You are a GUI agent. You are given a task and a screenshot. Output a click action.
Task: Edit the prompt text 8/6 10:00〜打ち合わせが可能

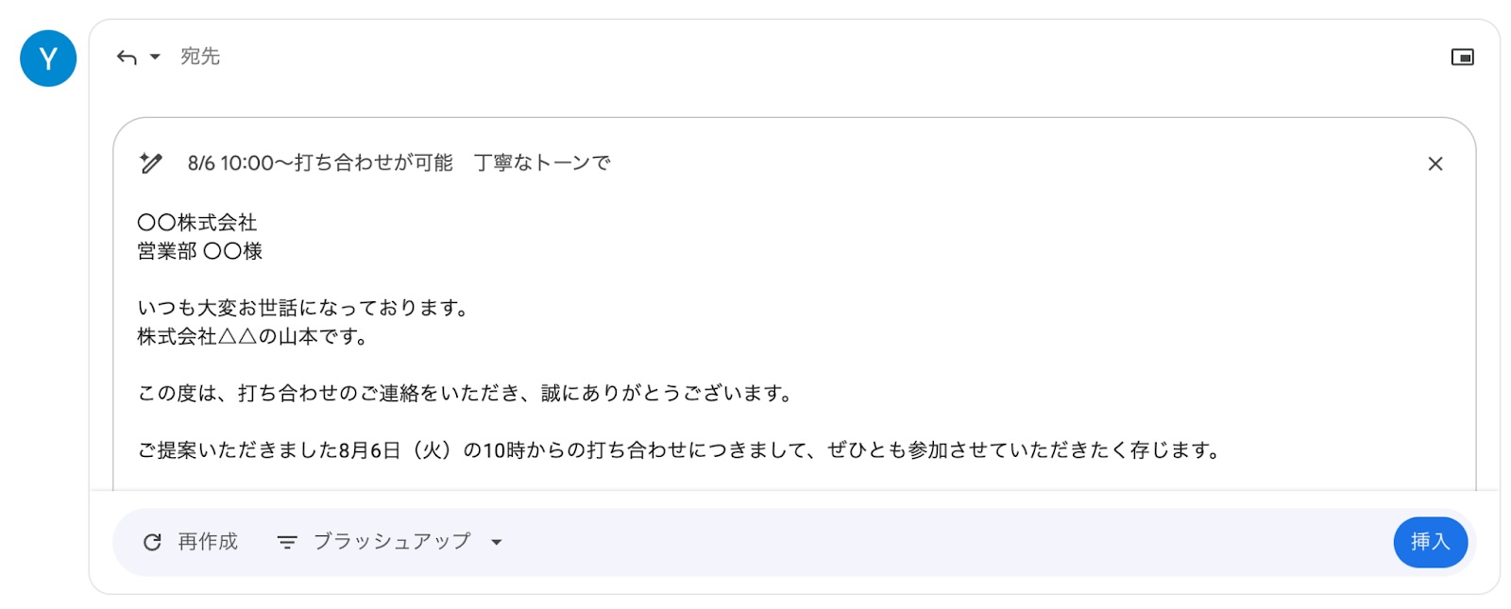320,163
